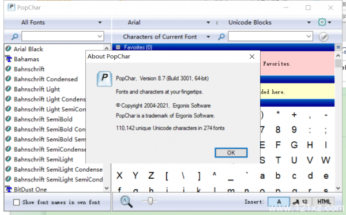346x215 pixels.
Task: Click the asterisk character in grid
Action: (278, 114)
